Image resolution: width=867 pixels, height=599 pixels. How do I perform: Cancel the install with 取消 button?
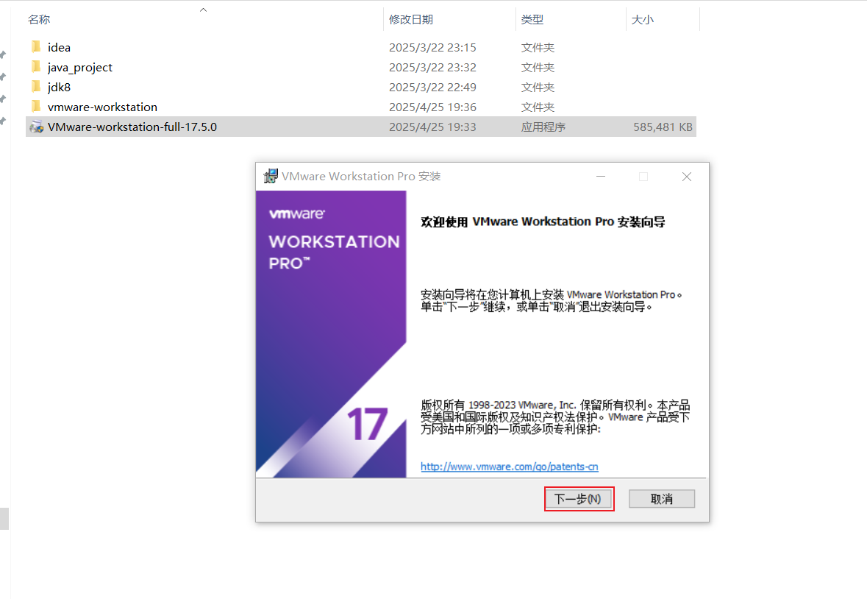661,499
